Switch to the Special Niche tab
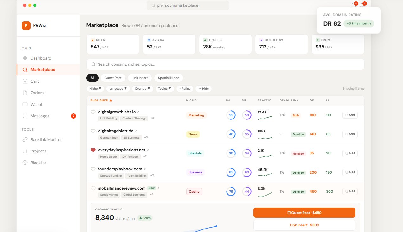The image size is (403, 232). [169, 78]
